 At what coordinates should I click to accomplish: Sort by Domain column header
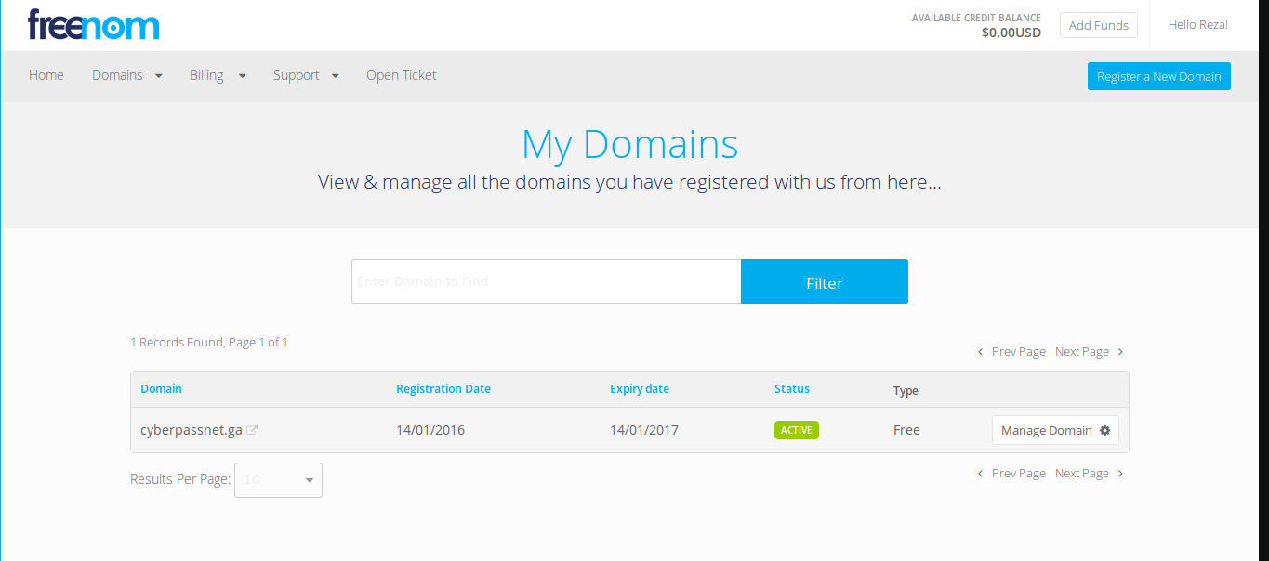[x=161, y=389]
